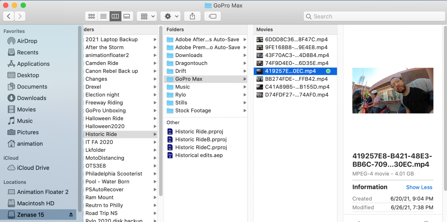
Task: Switch to gallery view
Action: click(127, 16)
